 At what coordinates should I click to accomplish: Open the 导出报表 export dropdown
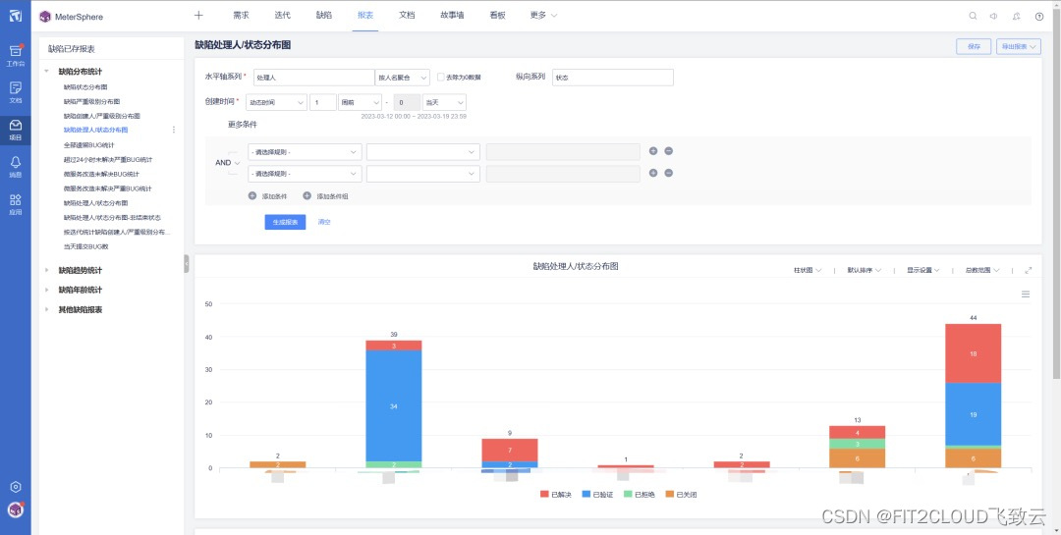(x=1019, y=47)
